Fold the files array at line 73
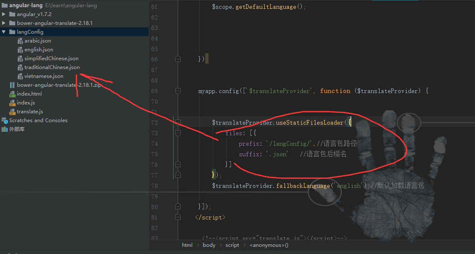 tap(178, 133)
